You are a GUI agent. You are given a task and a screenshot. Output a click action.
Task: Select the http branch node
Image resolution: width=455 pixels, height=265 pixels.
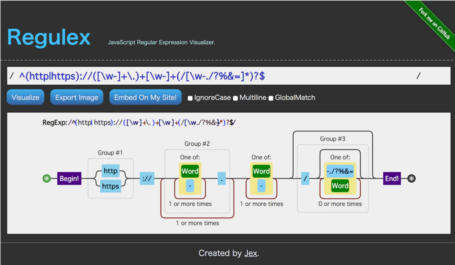(x=111, y=171)
